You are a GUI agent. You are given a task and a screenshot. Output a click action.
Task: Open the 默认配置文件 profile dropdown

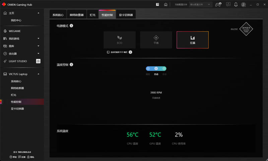[200, 4]
